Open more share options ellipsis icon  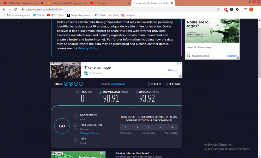click(81, 84)
